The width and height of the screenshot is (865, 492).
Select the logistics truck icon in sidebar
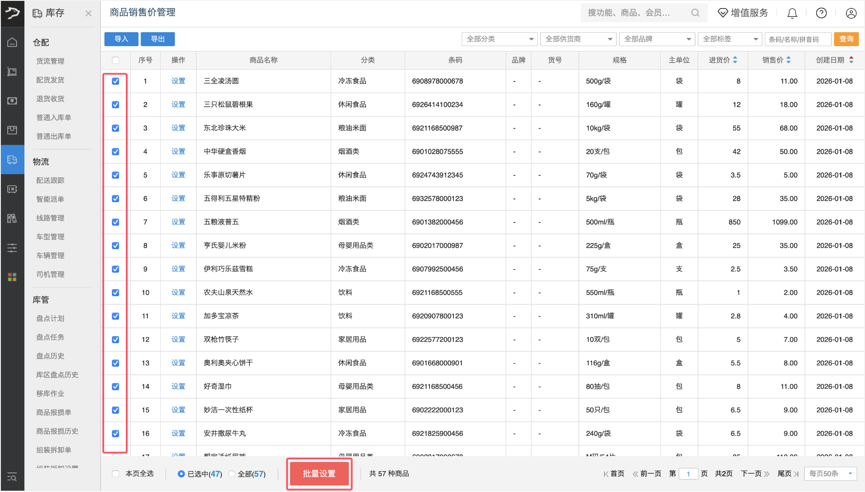tap(12, 159)
